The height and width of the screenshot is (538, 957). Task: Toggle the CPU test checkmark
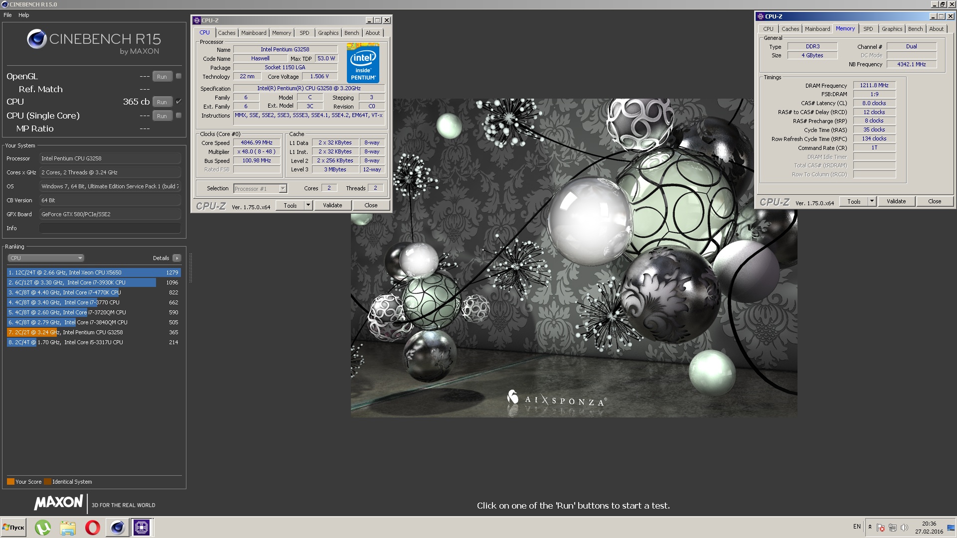pyautogui.click(x=178, y=101)
